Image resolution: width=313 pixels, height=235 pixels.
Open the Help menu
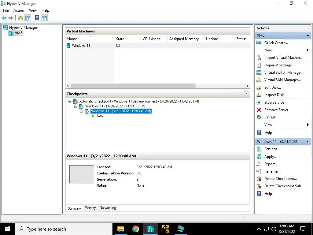point(45,10)
